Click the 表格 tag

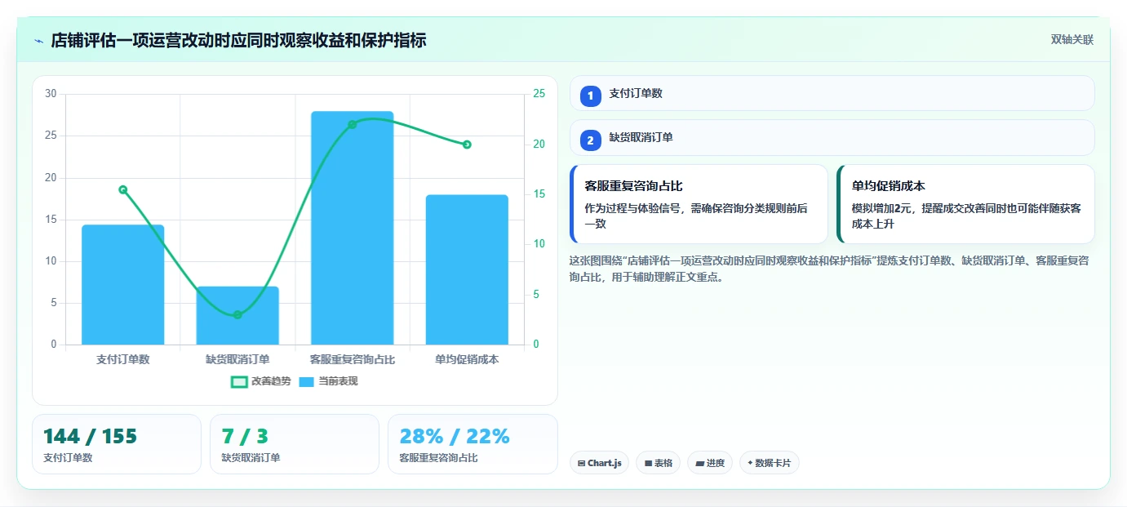point(658,463)
